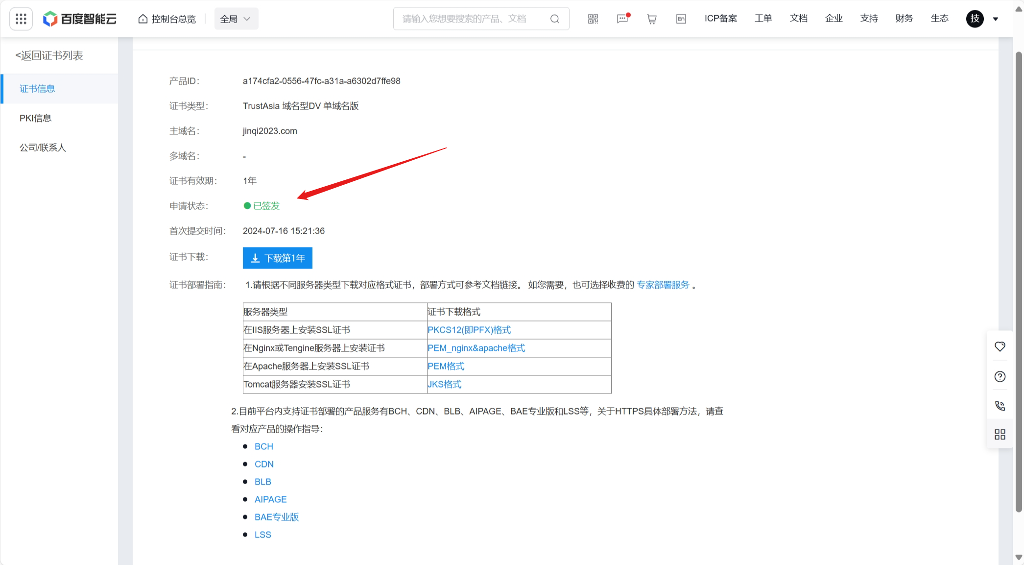Open the BCH guide link
This screenshot has height=565, width=1024.
(264, 446)
